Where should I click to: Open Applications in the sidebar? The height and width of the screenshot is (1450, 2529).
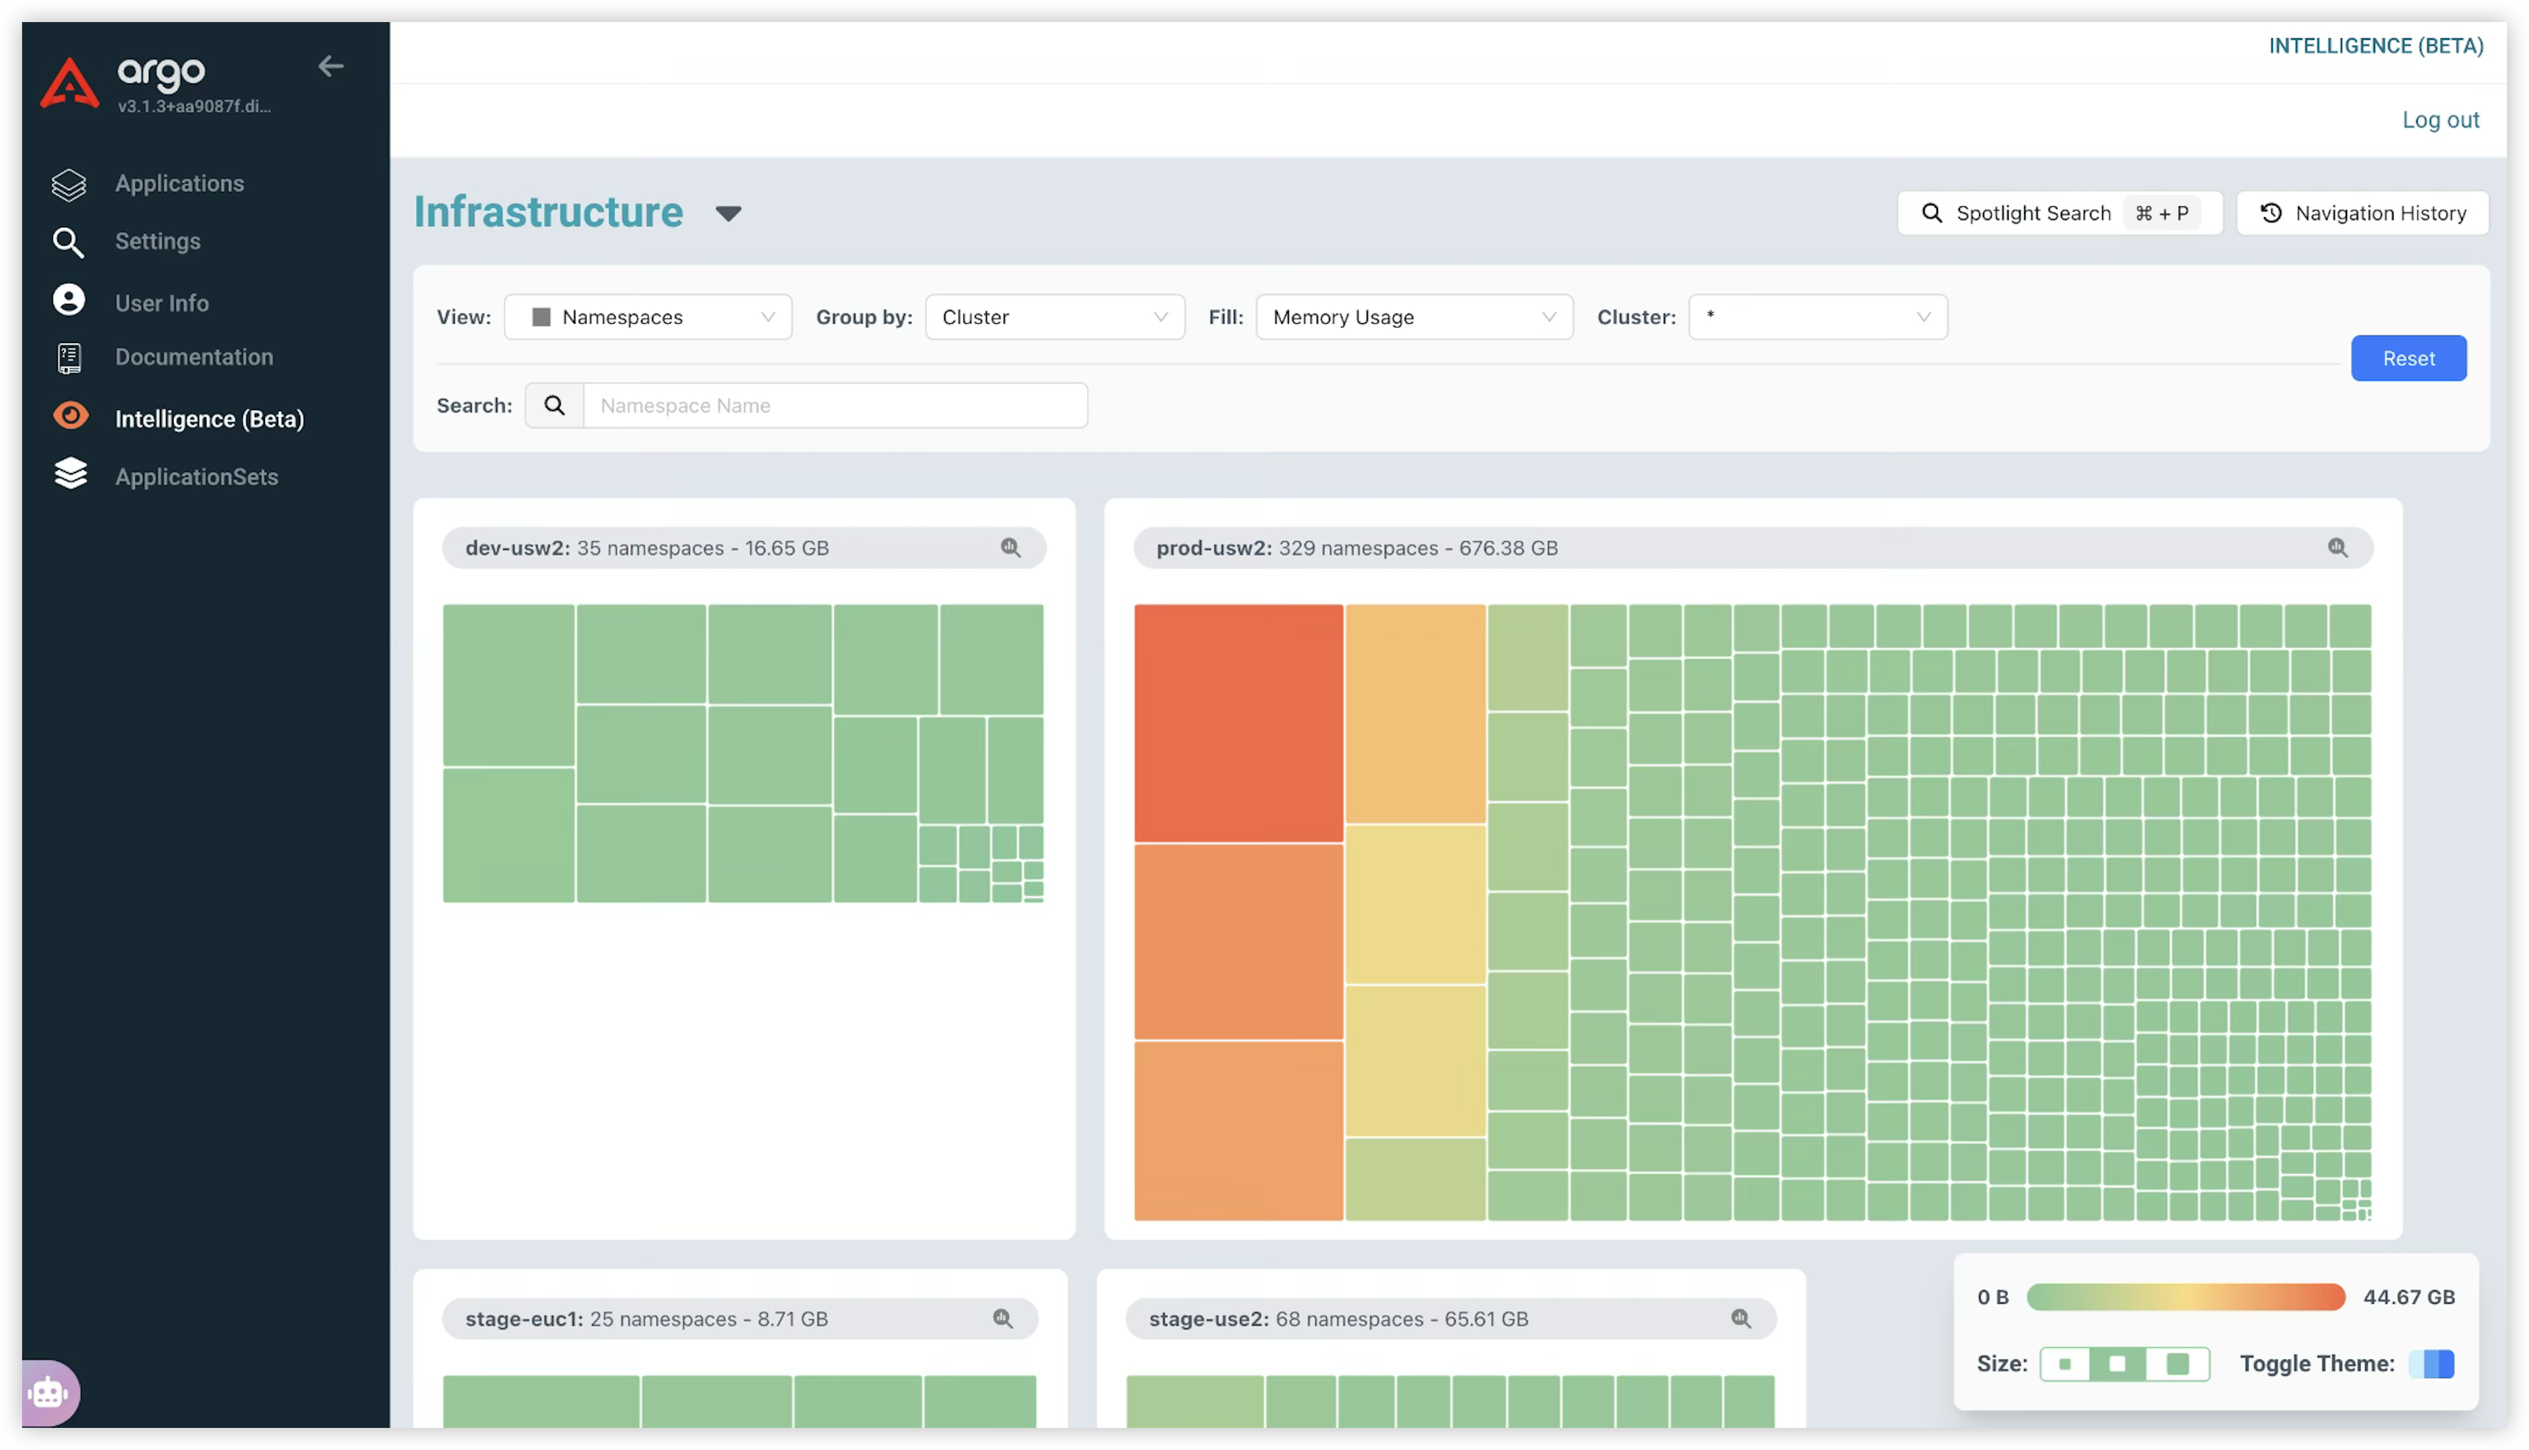(179, 183)
